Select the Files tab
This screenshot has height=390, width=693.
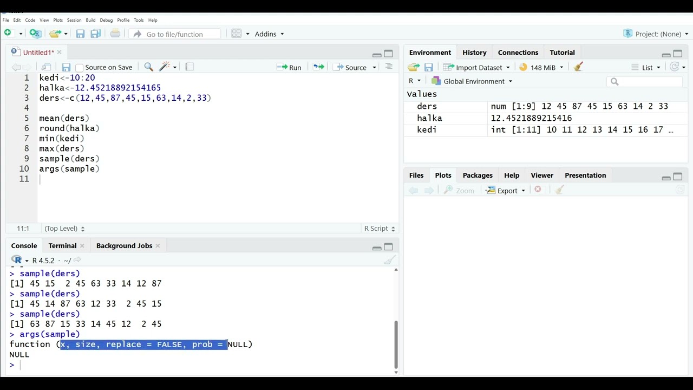(416, 175)
